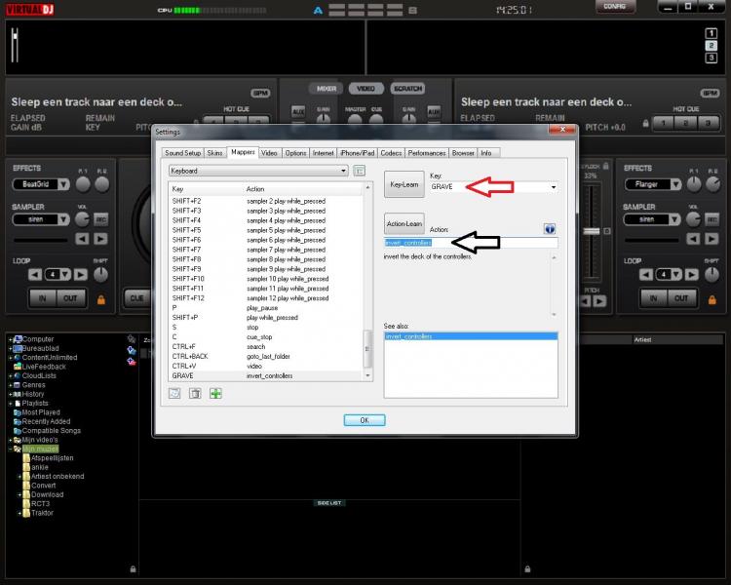The image size is (731, 585).
Task: Click right deck sampler next arrow
Action: (x=711, y=239)
